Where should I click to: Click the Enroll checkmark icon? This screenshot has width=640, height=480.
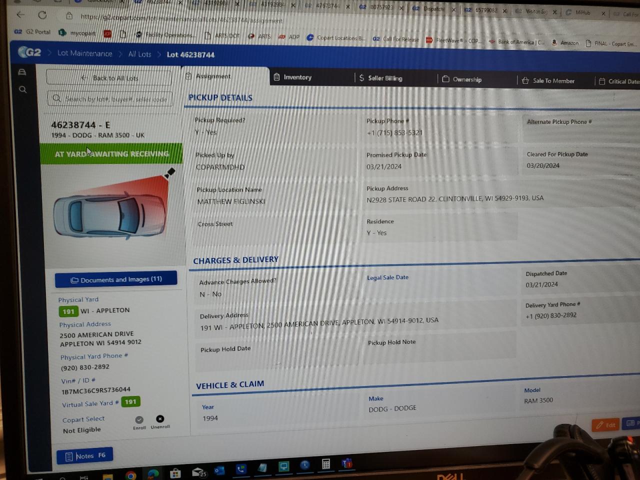(139, 419)
